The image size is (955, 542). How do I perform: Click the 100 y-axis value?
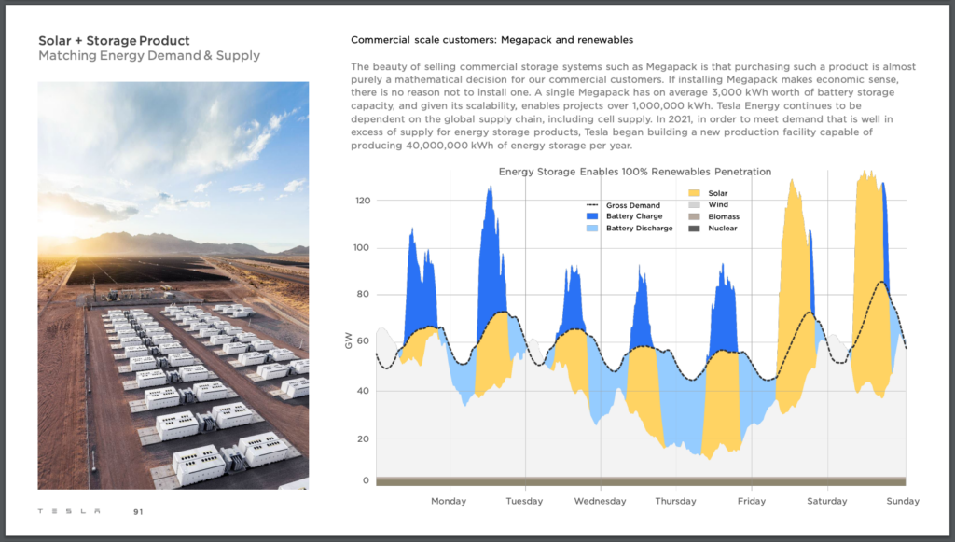[362, 248]
